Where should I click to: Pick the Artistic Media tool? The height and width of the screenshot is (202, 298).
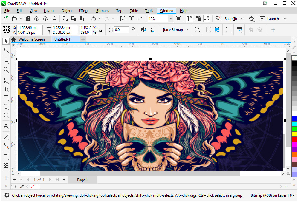tap(6, 89)
